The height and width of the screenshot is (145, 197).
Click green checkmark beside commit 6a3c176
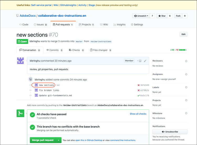[138, 95]
